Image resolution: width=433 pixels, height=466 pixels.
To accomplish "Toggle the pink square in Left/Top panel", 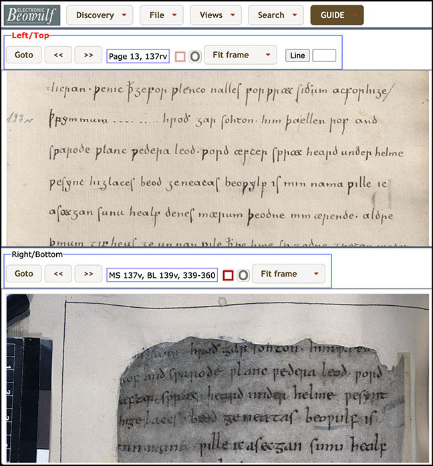I will pos(180,57).
